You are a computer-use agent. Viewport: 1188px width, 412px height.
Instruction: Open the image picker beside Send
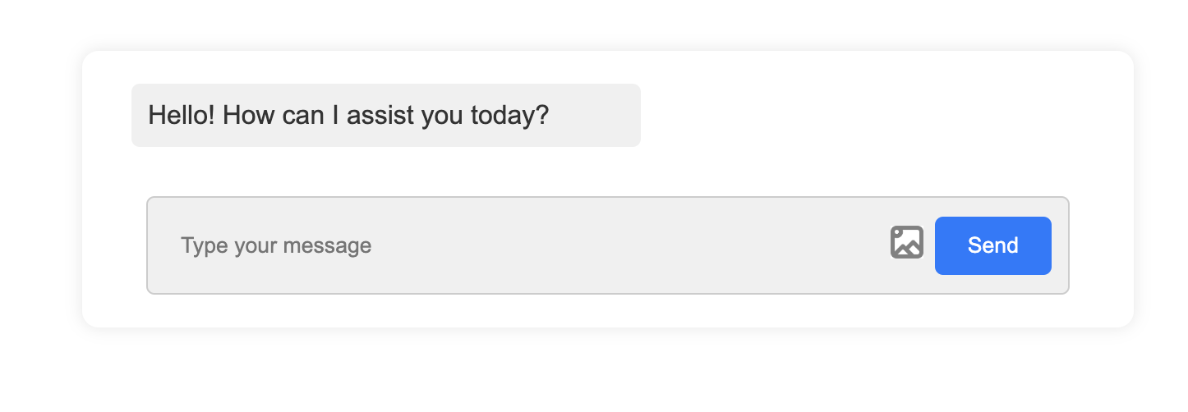907,243
